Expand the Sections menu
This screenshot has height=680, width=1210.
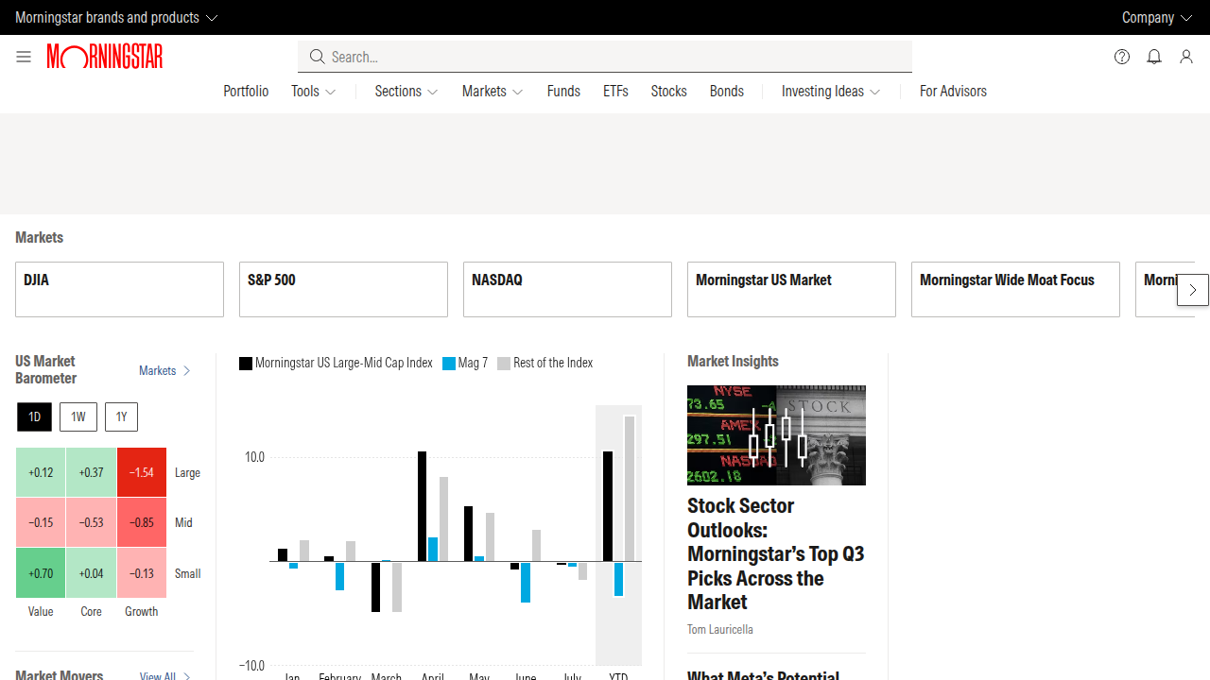click(x=406, y=92)
